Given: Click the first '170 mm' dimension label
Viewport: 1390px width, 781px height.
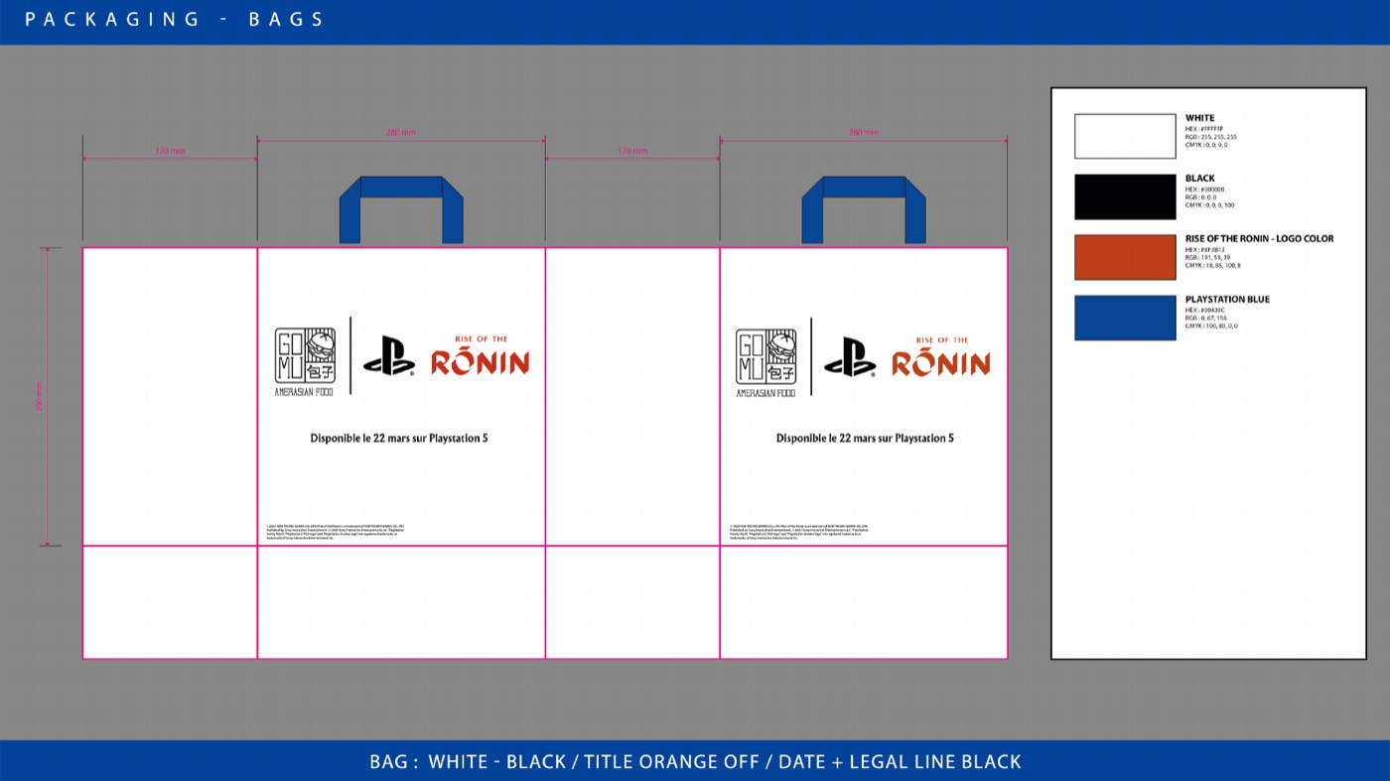Looking at the screenshot, I should pos(170,152).
